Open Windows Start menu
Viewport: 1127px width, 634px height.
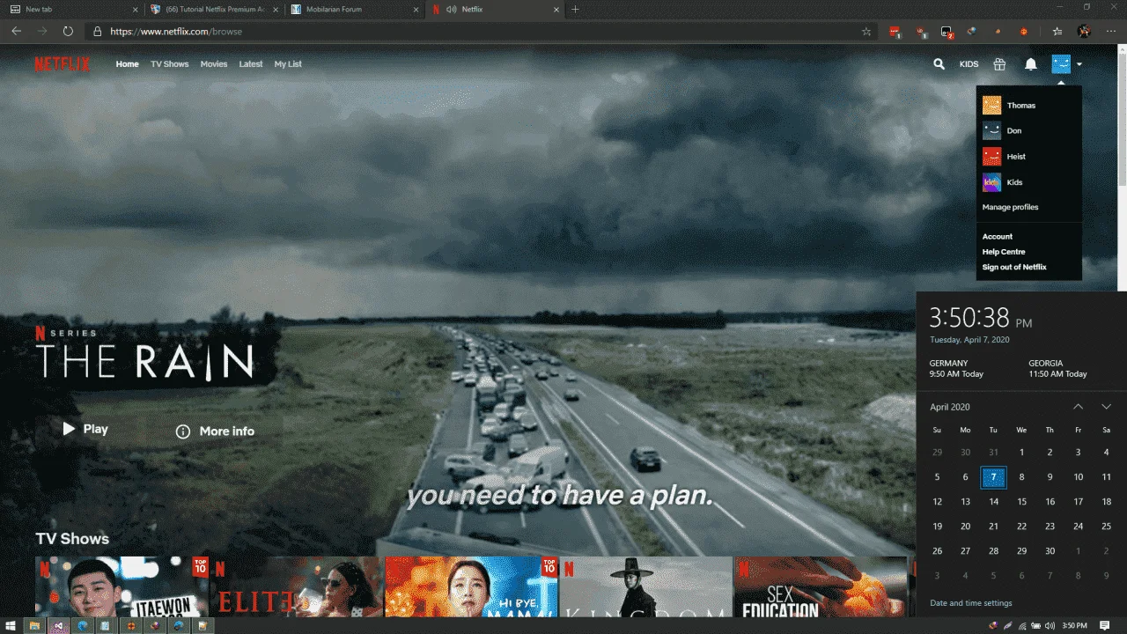(x=12, y=625)
